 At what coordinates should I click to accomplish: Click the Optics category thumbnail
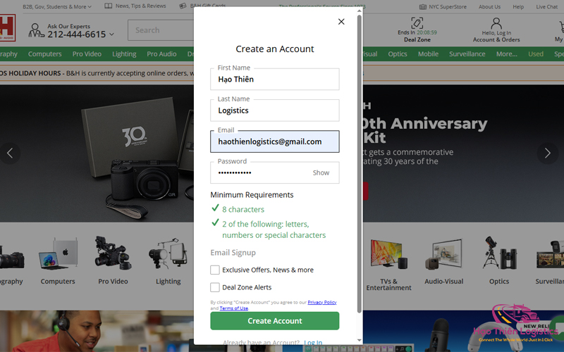(x=499, y=253)
